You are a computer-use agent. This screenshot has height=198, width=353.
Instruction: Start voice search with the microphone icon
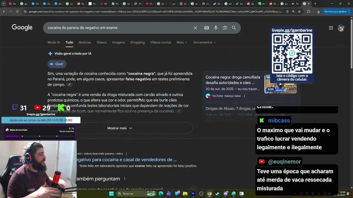click(216, 28)
